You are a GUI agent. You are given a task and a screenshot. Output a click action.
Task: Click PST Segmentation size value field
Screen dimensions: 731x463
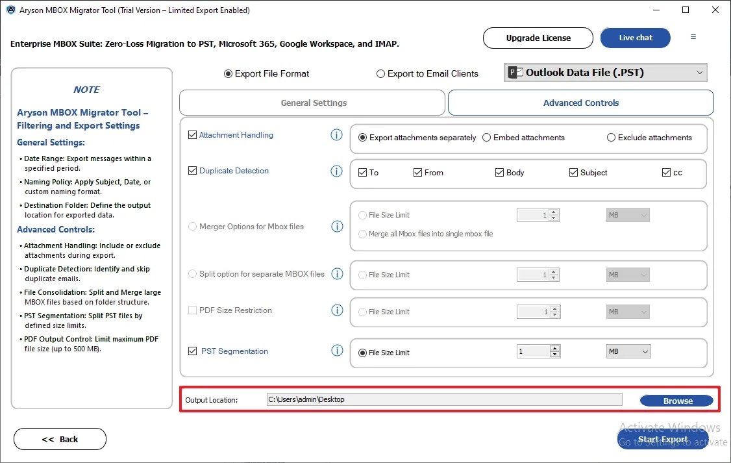coord(534,351)
